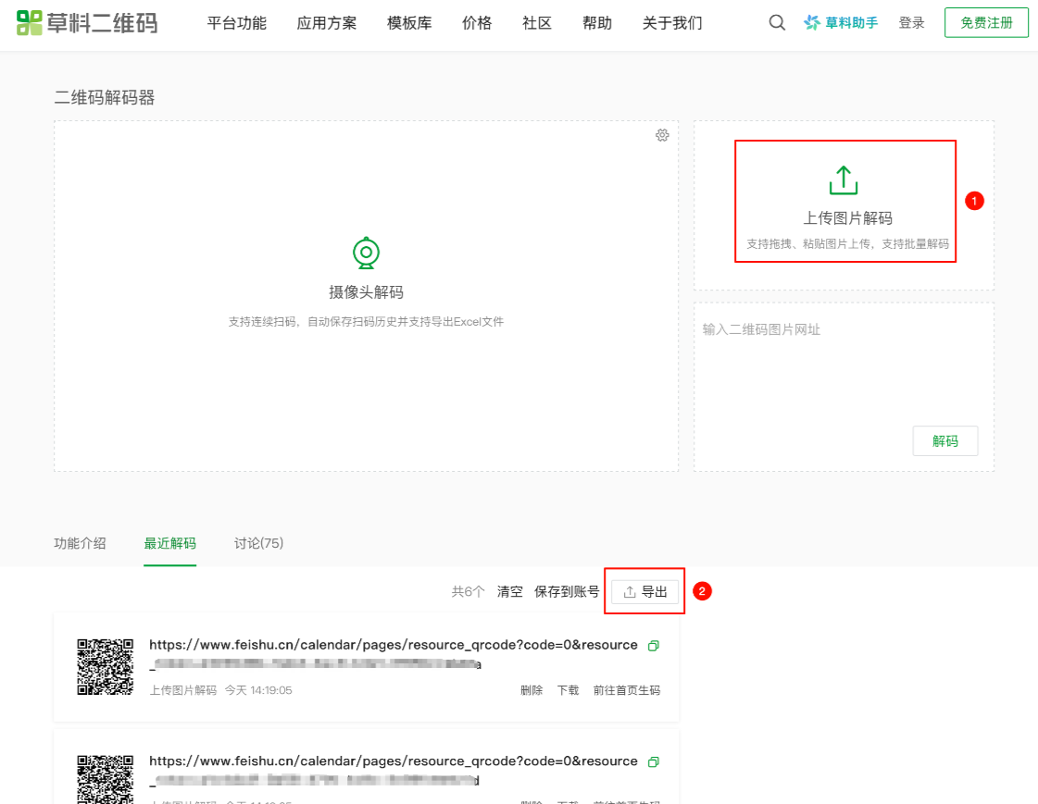Click the upload arrow icon for 上传图片解码

843,180
